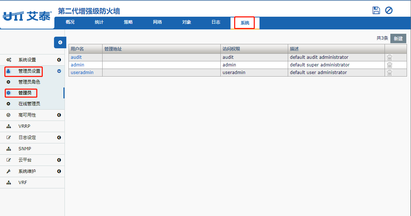This screenshot has width=411, height=216.
Task: Click the 共3条 record count text
Action: tap(382, 38)
